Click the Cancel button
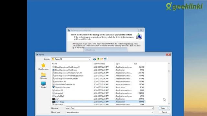 (164, 112)
